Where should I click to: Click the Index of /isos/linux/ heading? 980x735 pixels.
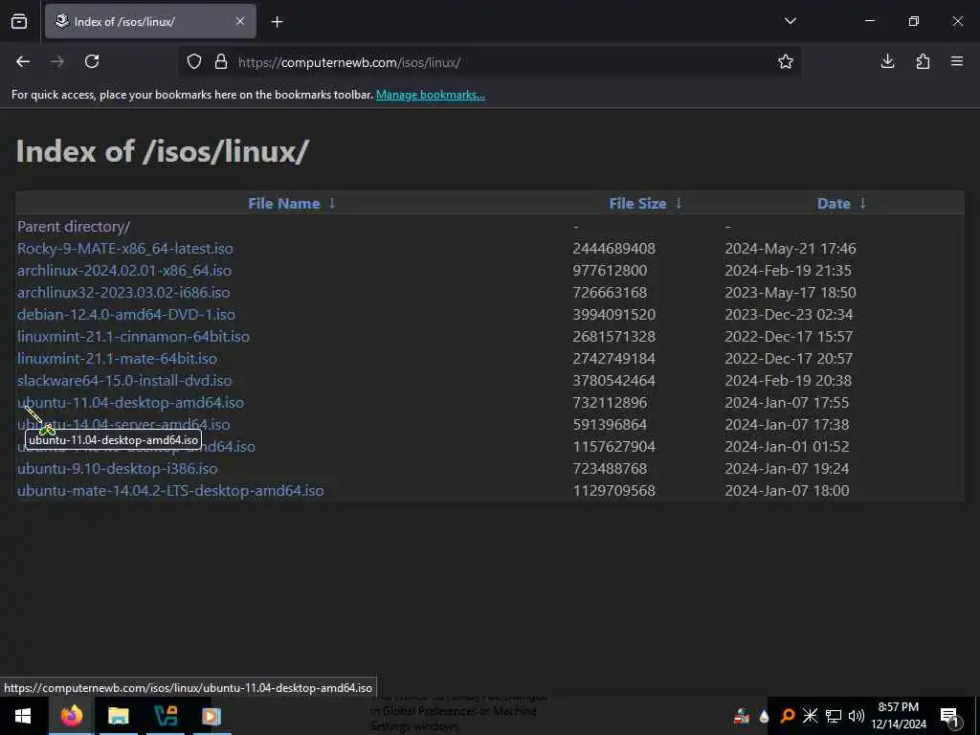tap(163, 151)
